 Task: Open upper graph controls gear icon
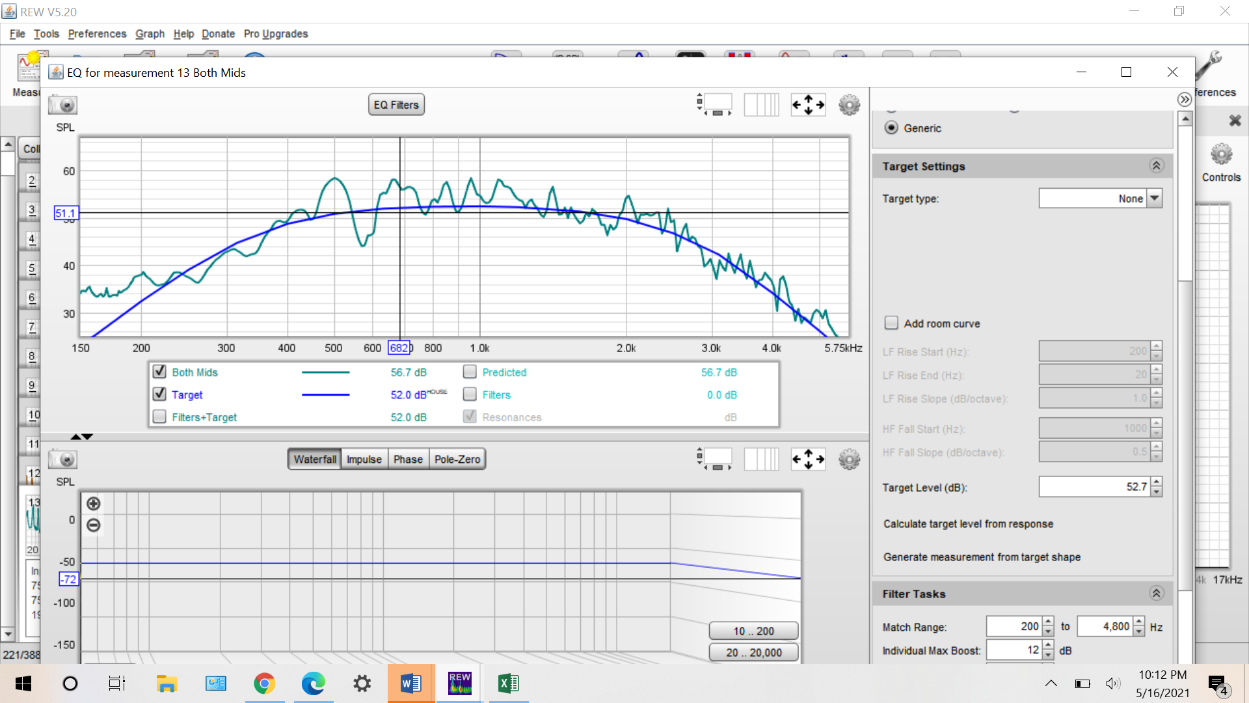pyautogui.click(x=849, y=105)
